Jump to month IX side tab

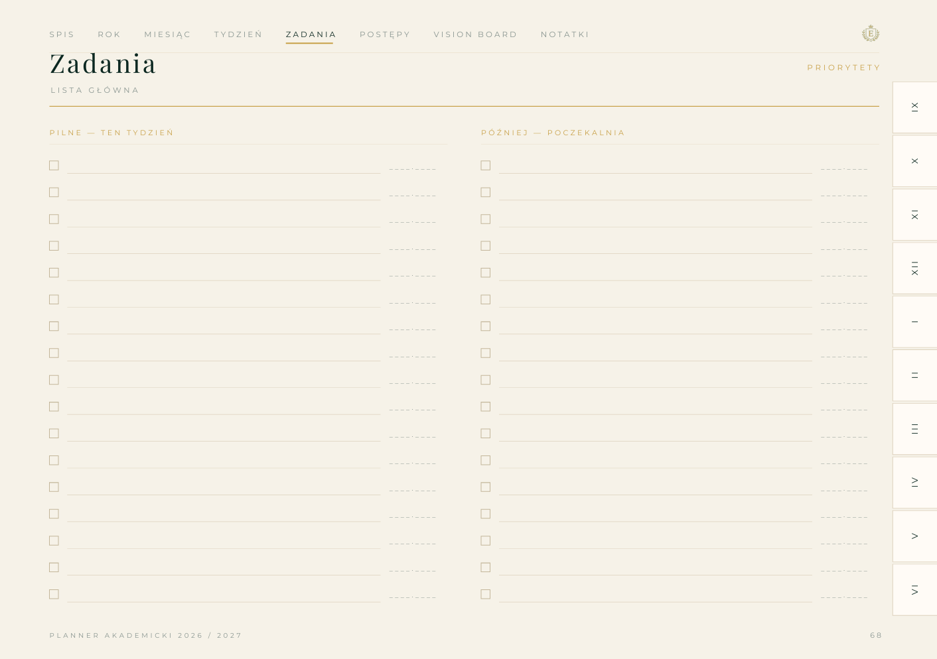pos(915,107)
